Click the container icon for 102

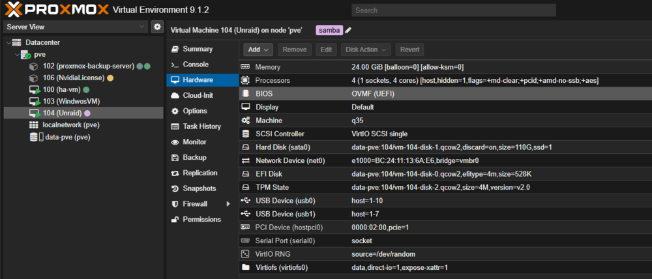(x=33, y=66)
